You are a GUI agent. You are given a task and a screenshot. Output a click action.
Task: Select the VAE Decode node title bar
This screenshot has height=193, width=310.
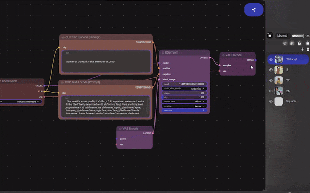238,55
